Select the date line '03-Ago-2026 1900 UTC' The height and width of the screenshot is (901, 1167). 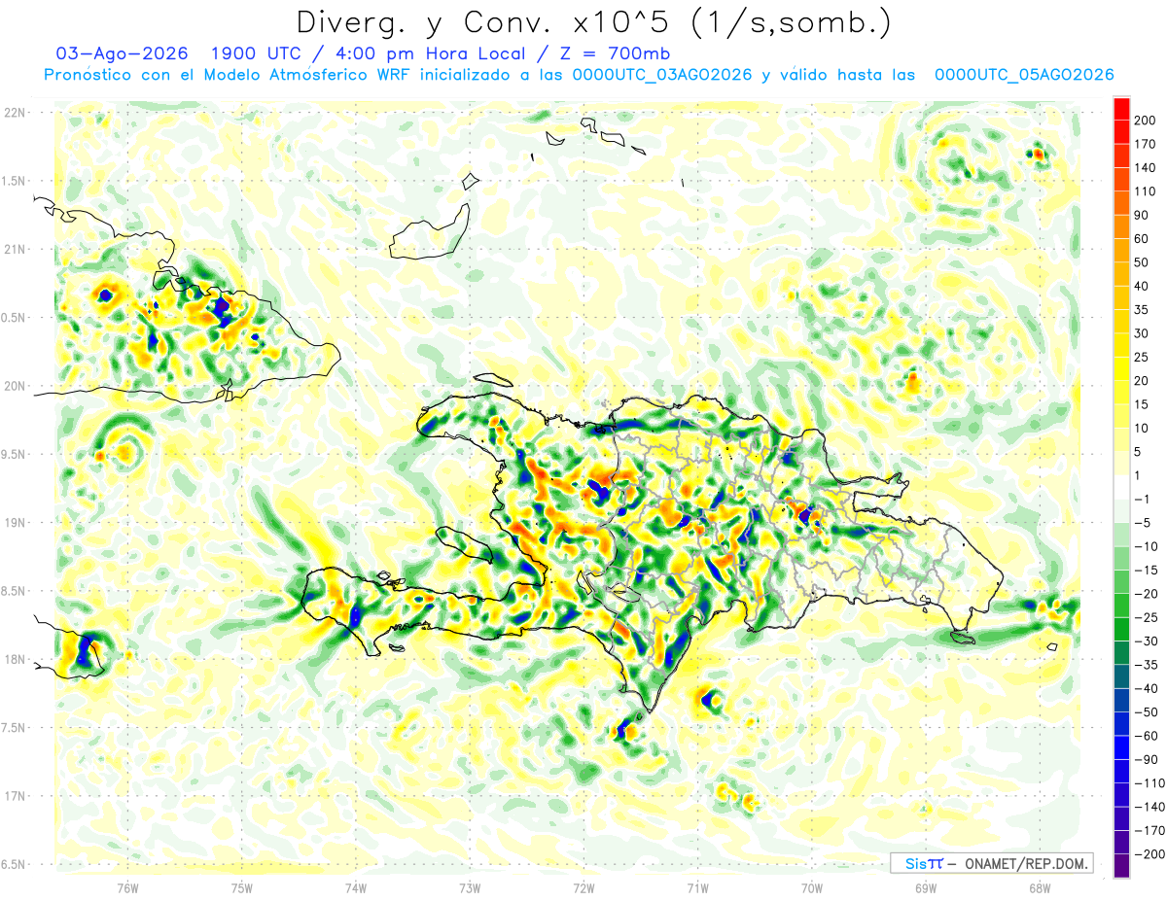coord(181,52)
